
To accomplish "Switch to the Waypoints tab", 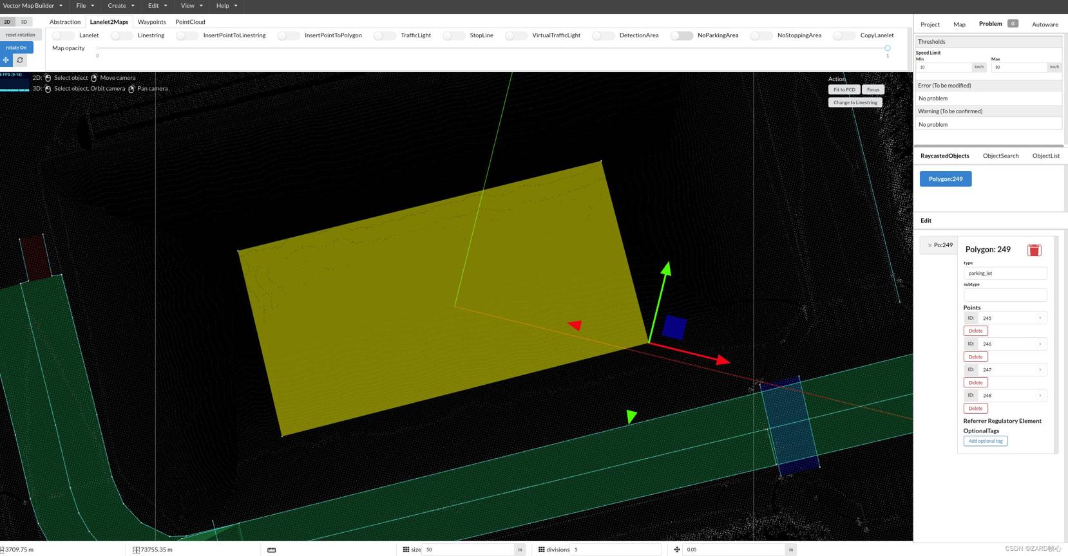I will pyautogui.click(x=151, y=22).
